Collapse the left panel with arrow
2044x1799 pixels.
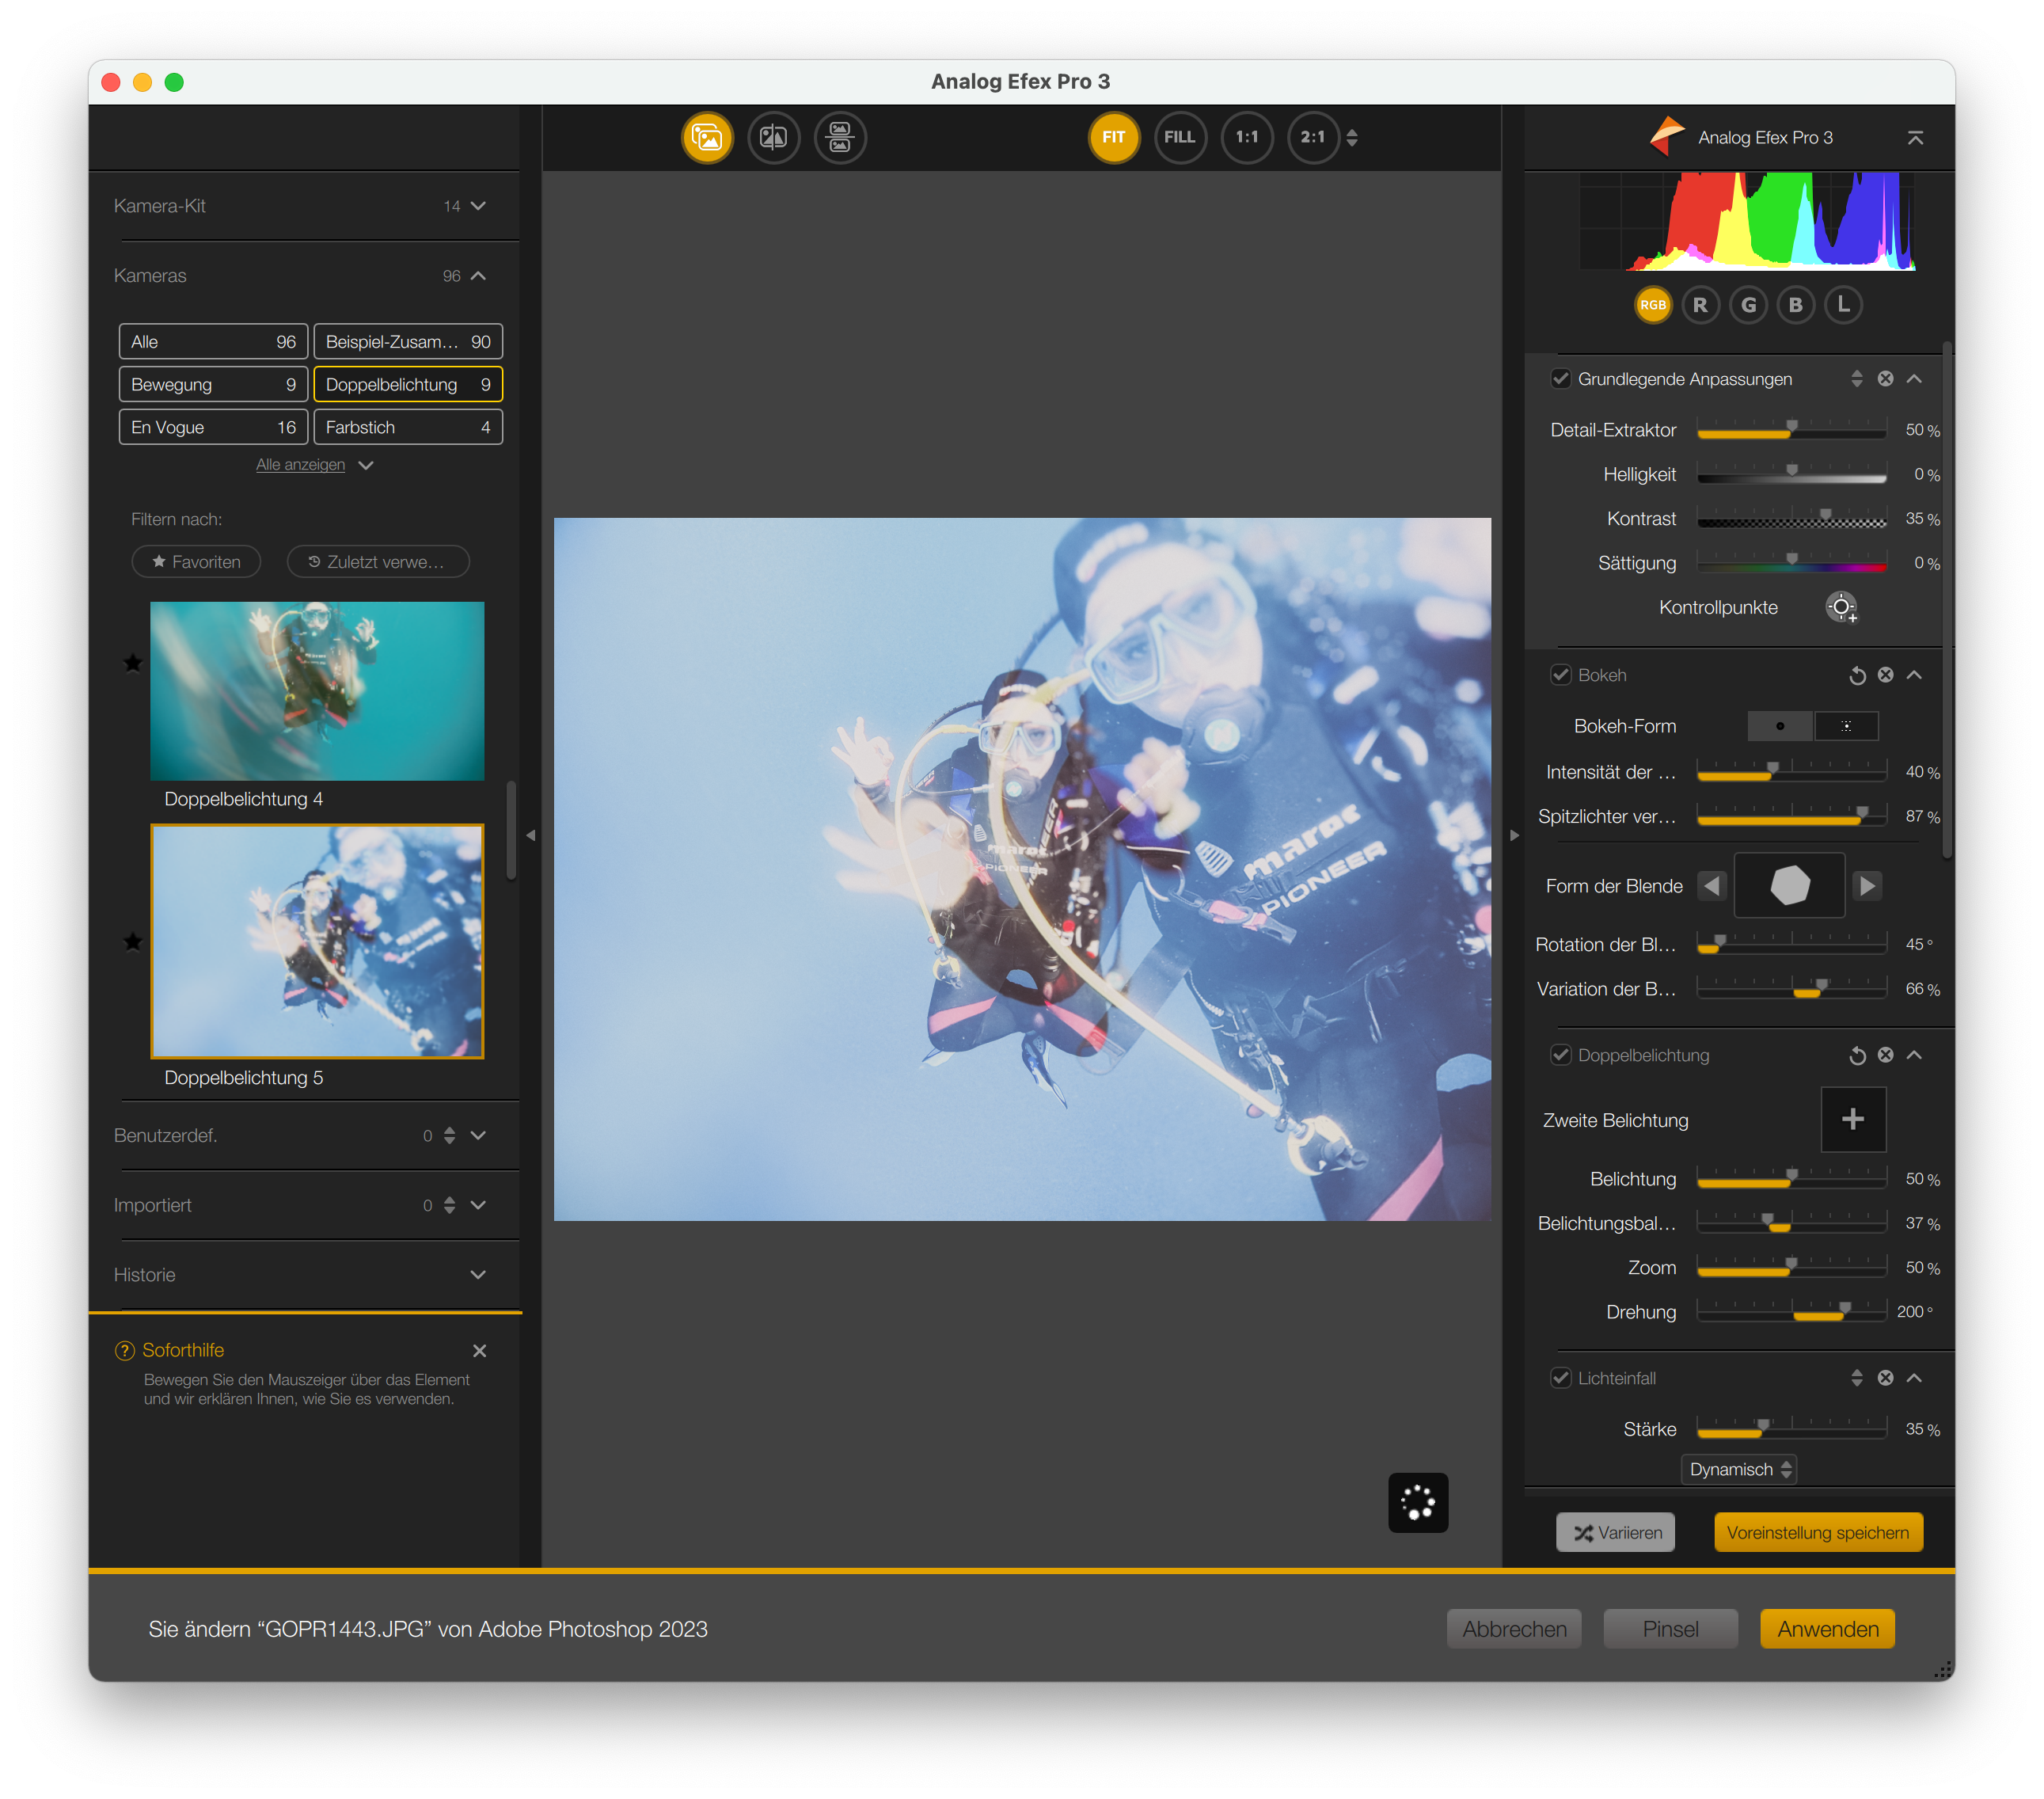coord(531,835)
